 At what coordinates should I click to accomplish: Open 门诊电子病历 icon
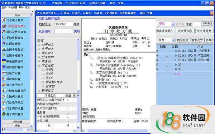coord(4,102)
